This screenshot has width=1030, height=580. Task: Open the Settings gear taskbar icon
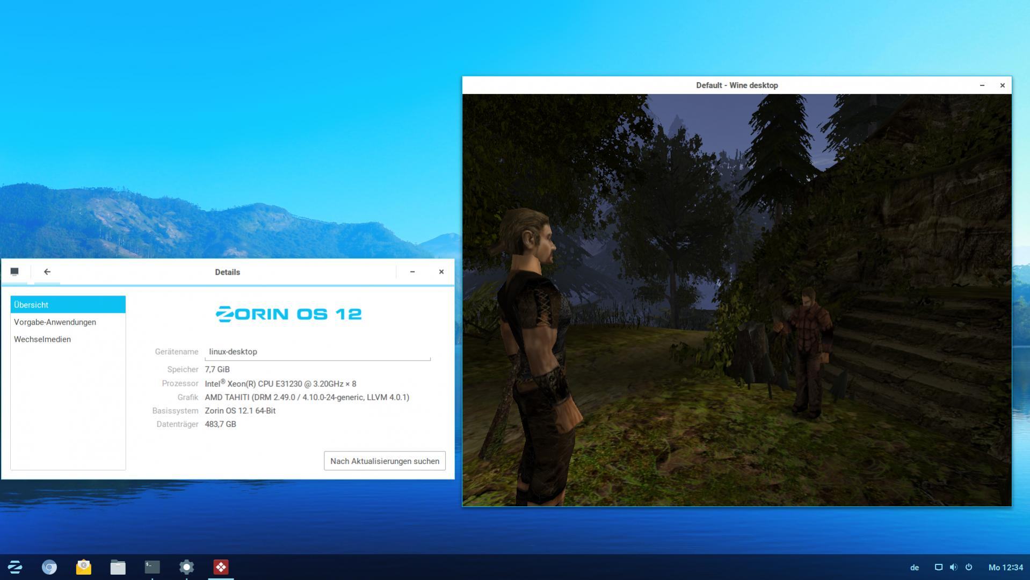[187, 567]
